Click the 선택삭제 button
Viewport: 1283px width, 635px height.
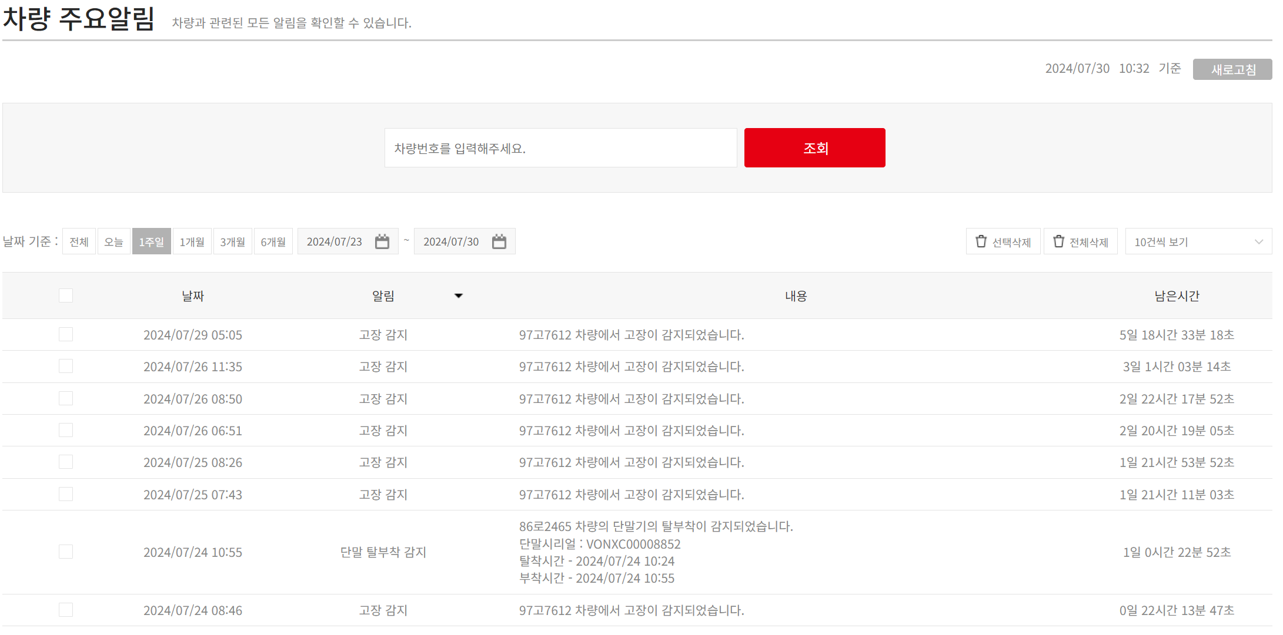(x=1003, y=241)
